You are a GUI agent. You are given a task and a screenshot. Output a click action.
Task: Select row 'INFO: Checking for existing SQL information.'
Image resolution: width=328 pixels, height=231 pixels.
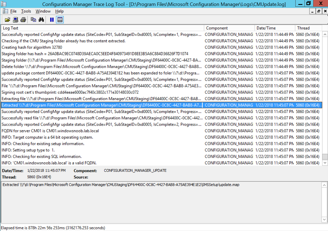pos(161,156)
